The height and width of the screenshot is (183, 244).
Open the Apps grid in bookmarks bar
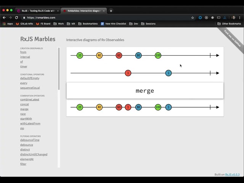tap(8, 24)
